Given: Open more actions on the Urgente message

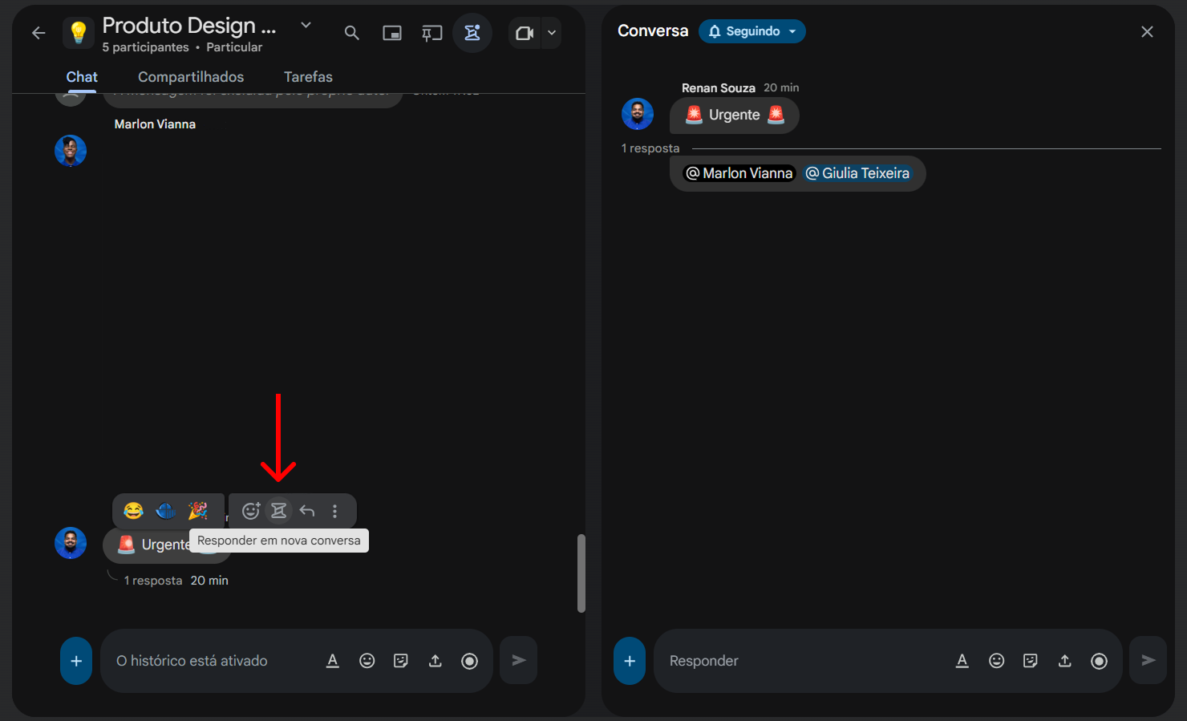Looking at the screenshot, I should [335, 511].
